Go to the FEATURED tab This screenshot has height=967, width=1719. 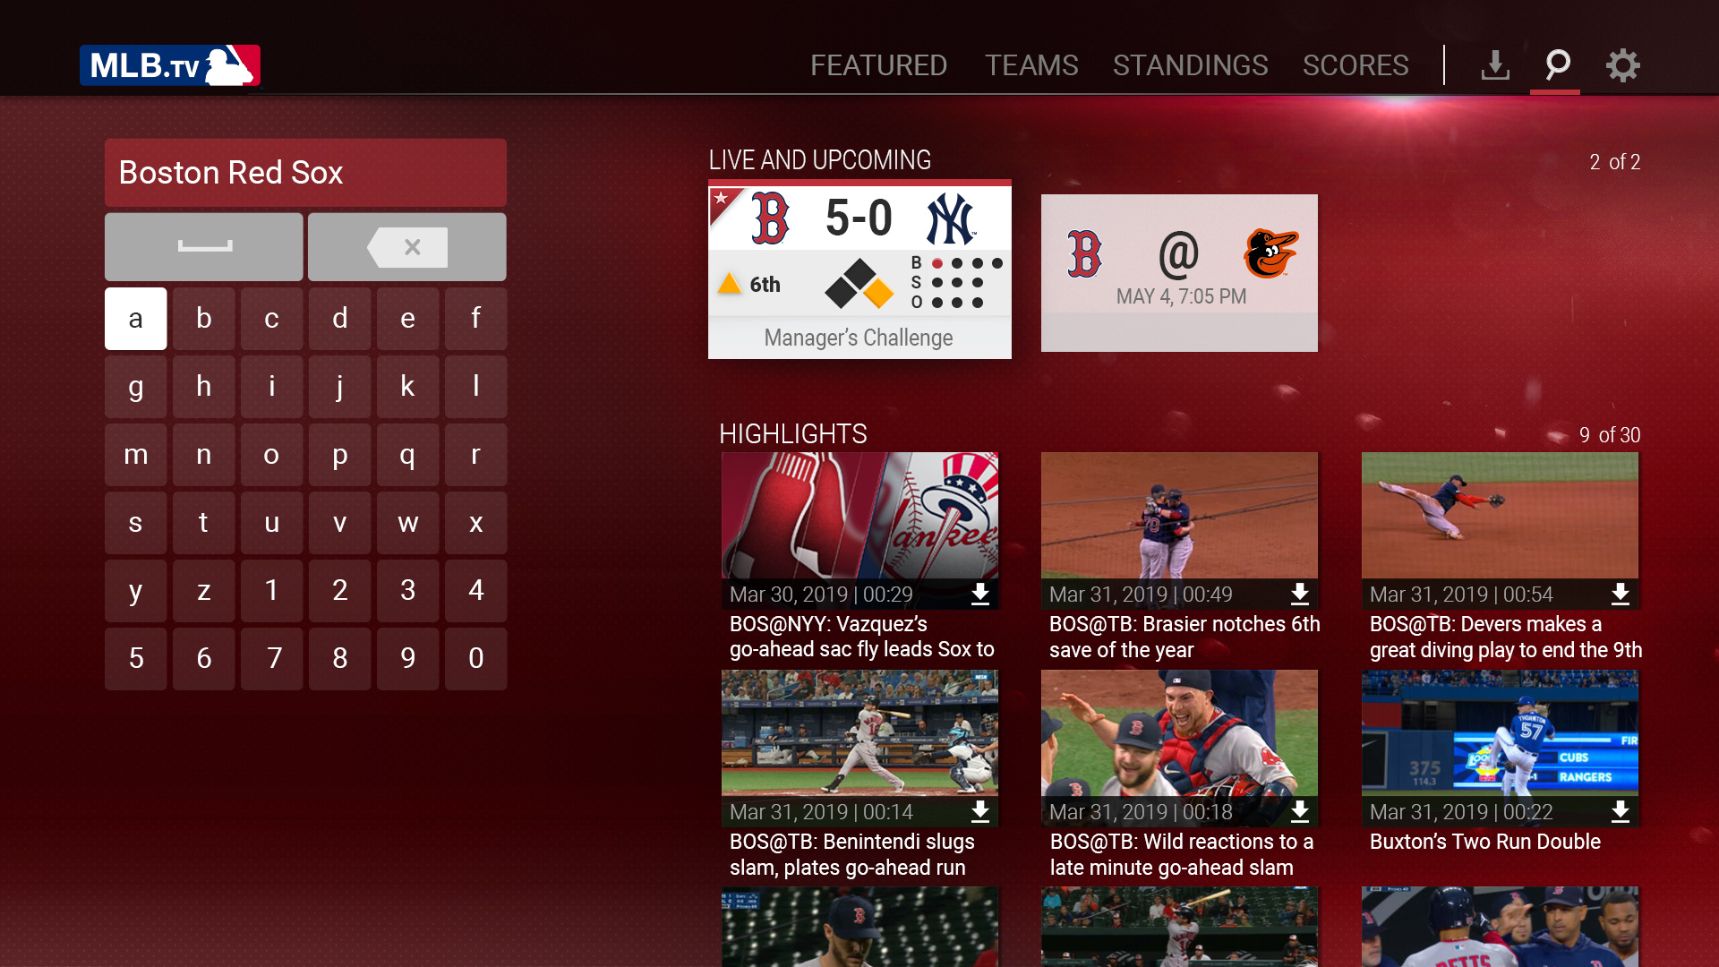pos(878,65)
